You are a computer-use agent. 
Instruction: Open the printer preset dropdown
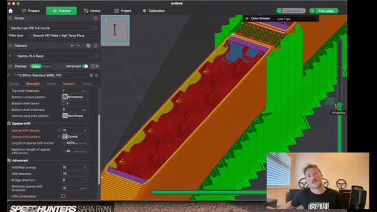[x=50, y=28]
